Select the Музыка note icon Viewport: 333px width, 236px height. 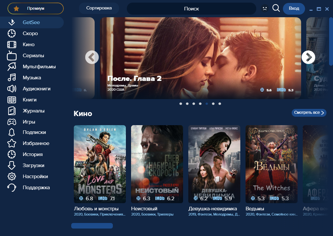point(12,77)
